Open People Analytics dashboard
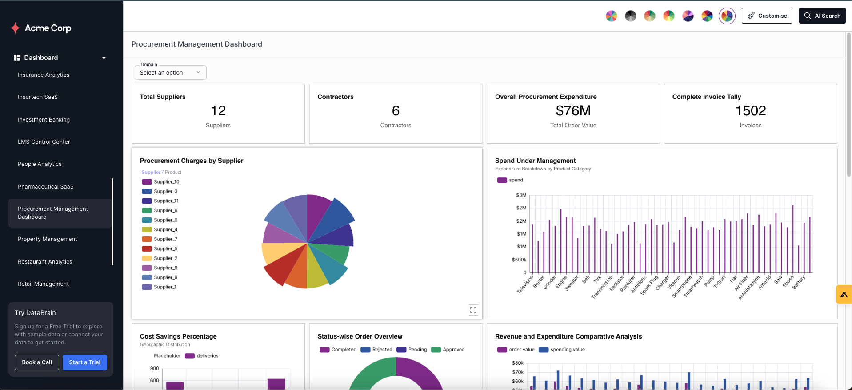852x390 pixels. (40, 164)
